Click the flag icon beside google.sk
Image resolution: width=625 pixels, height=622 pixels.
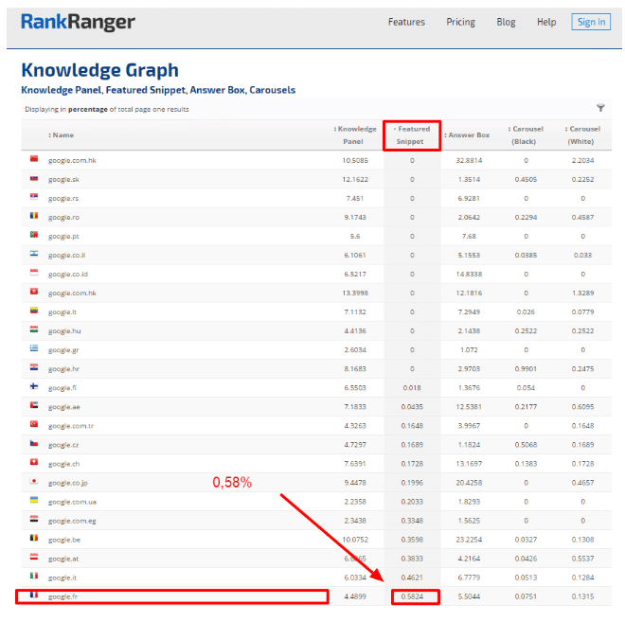(x=34, y=179)
